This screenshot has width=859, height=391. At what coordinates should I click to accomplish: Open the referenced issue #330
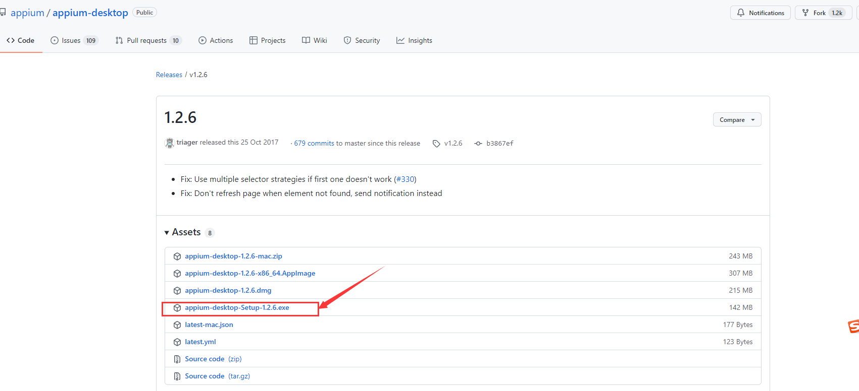coord(406,179)
